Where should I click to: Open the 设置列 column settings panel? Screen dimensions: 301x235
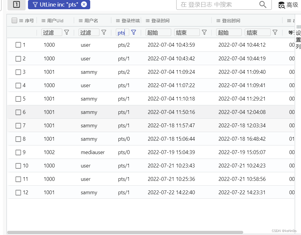[x=298, y=37]
